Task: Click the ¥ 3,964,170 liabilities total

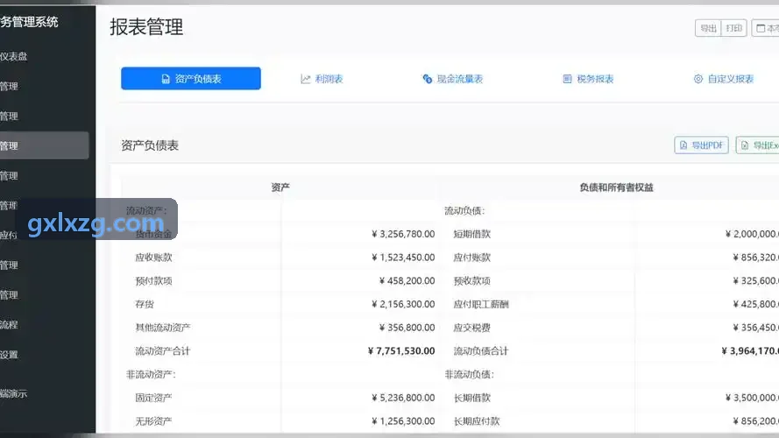Action: [750, 350]
